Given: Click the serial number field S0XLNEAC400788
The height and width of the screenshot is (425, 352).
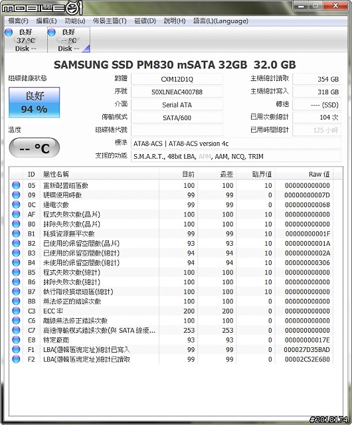Looking at the screenshot, I should pyautogui.click(x=177, y=92).
